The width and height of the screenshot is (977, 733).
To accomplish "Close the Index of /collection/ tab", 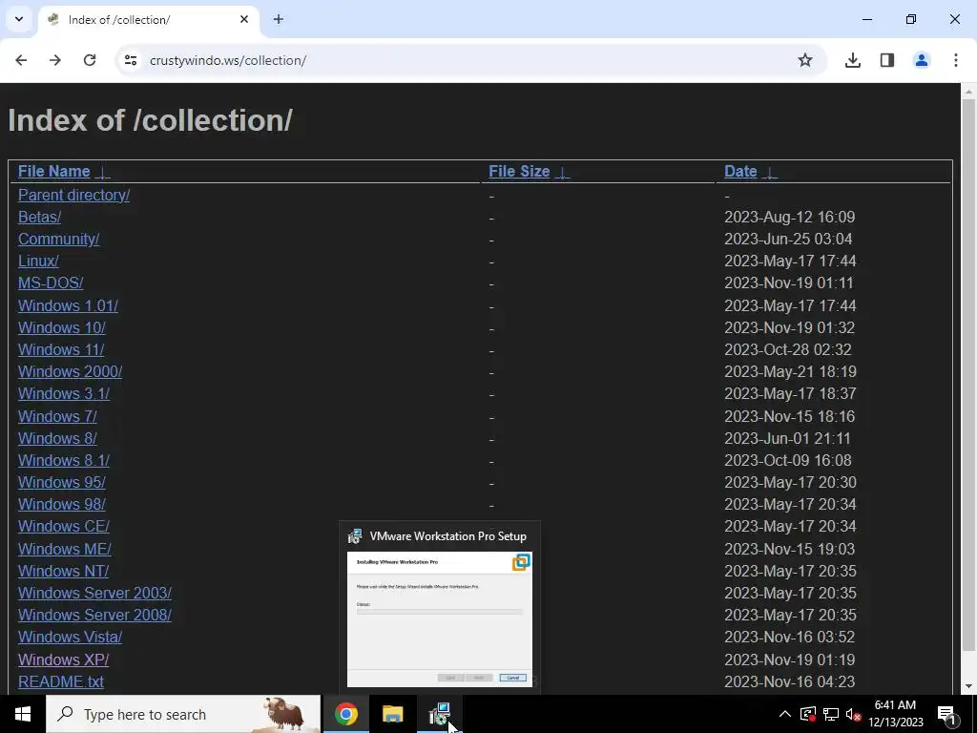I will pyautogui.click(x=244, y=19).
